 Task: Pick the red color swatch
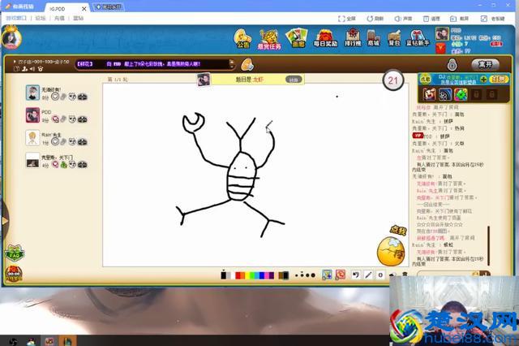(239, 275)
